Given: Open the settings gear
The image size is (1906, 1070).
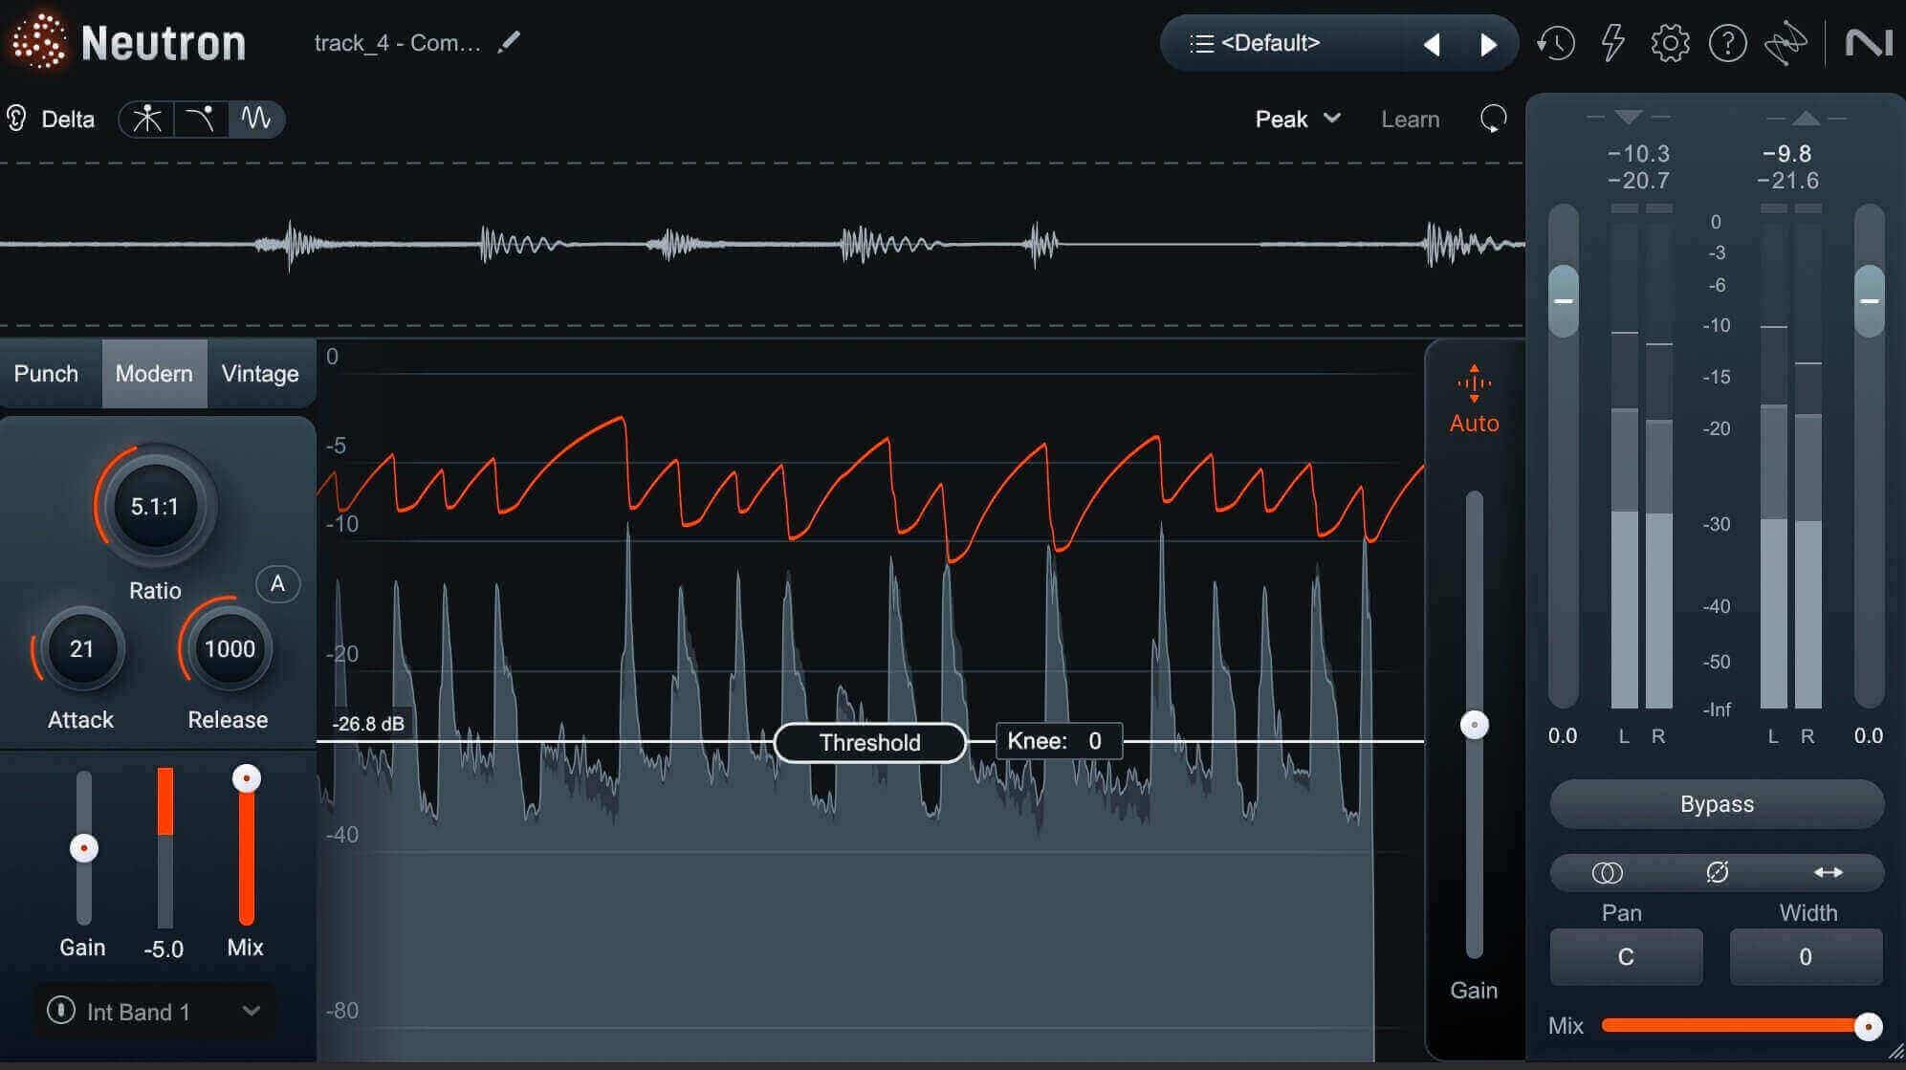Looking at the screenshot, I should pyautogui.click(x=1670, y=44).
